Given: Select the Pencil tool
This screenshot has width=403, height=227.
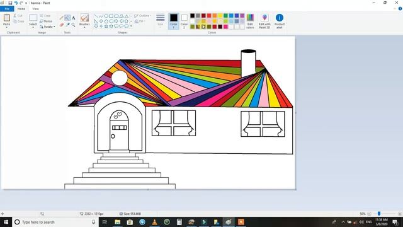Looking at the screenshot, I should point(62,18).
